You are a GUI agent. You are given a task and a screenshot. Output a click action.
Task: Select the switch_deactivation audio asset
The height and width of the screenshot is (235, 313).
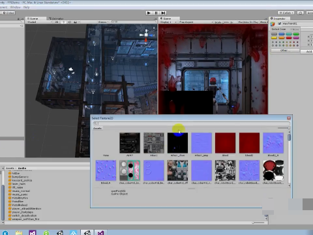tap(24, 215)
